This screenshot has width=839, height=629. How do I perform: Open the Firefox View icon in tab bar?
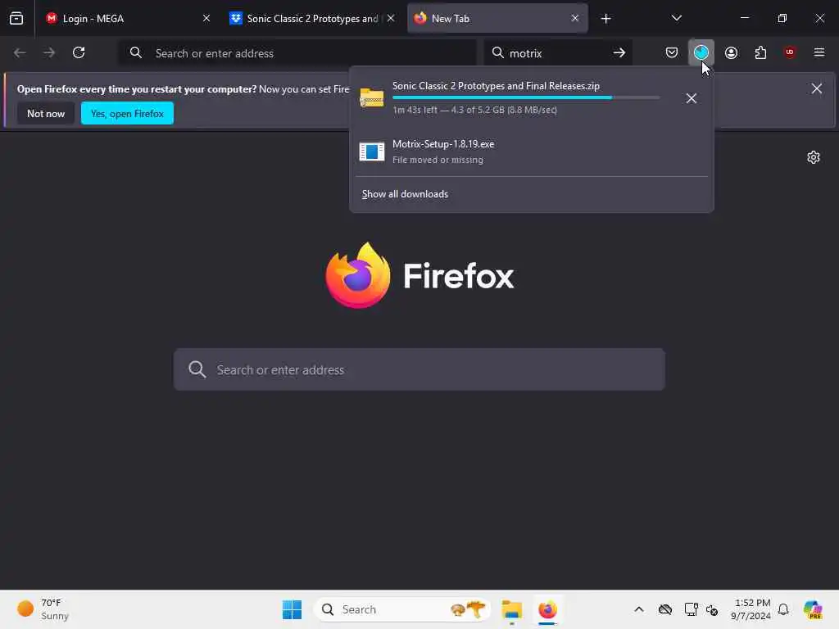[x=16, y=18]
